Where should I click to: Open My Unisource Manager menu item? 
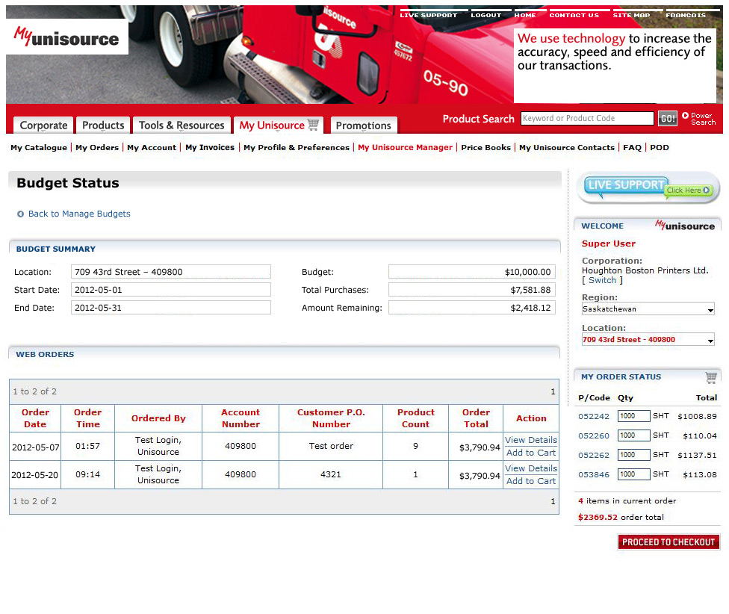pos(405,148)
